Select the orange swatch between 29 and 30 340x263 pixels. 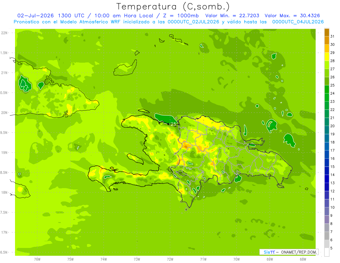327,49
